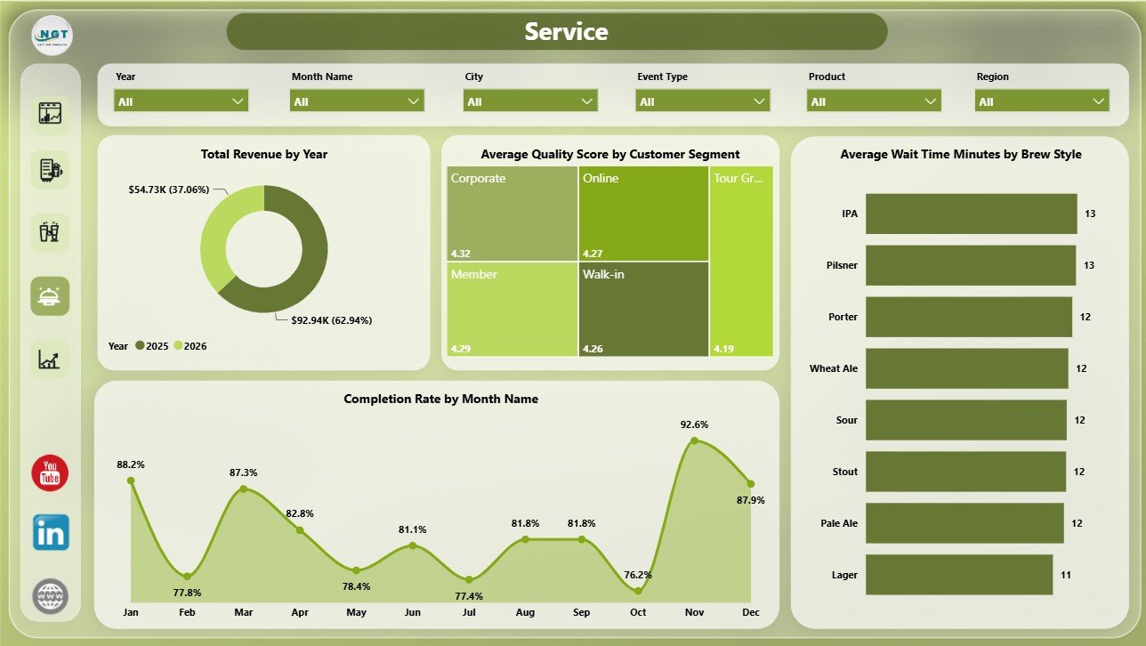The image size is (1146, 646).
Task: Click the Lager axis label
Action: pos(843,575)
